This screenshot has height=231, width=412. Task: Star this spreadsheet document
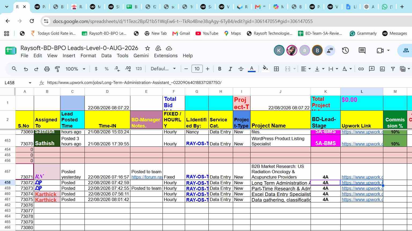coord(147,48)
